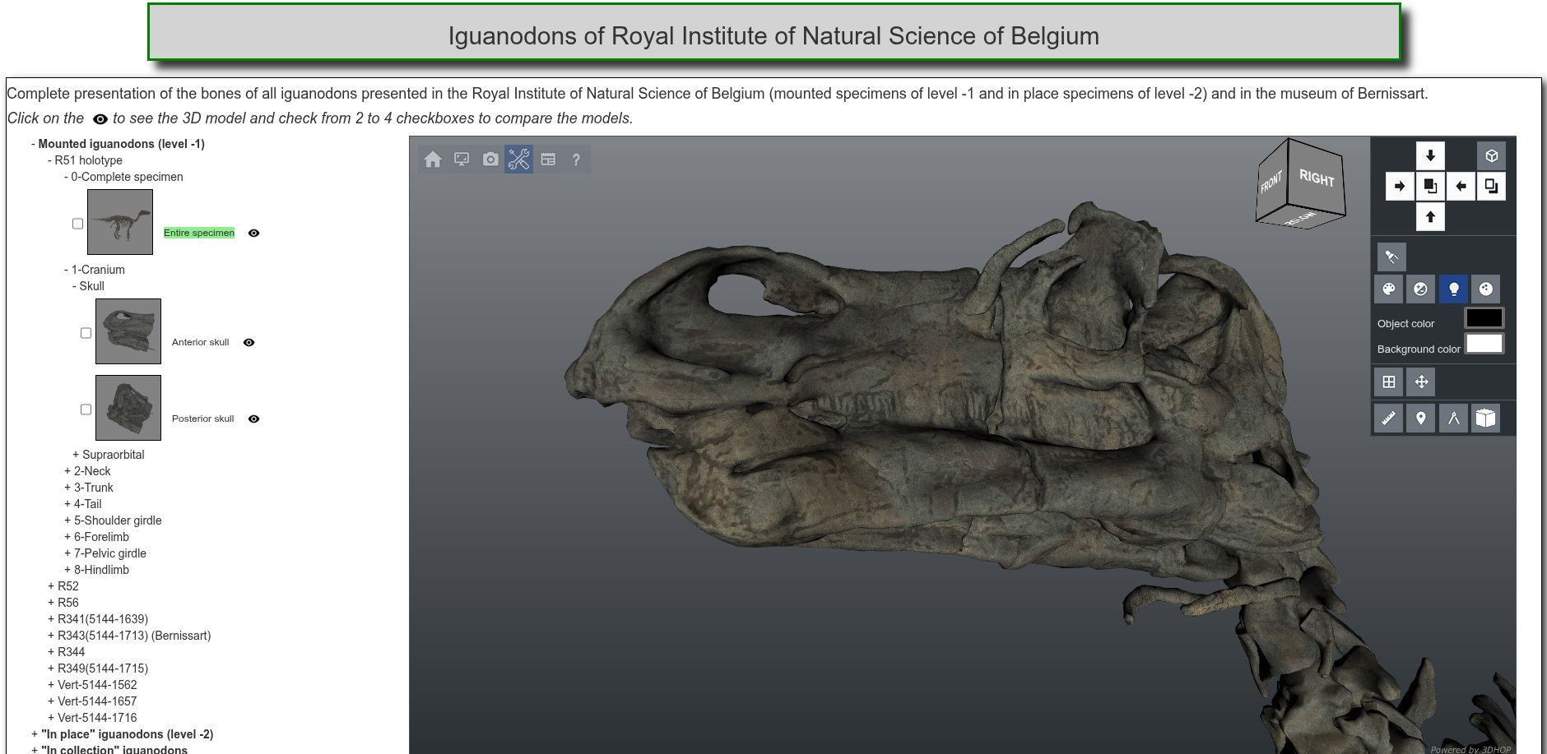Viewport: 1547px width, 754px height.
Task: Expand the R52 specimen
Action: click(63, 586)
